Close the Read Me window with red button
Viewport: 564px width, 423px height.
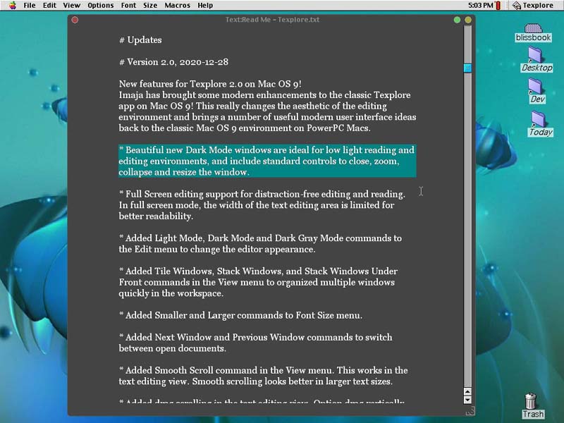pos(75,20)
